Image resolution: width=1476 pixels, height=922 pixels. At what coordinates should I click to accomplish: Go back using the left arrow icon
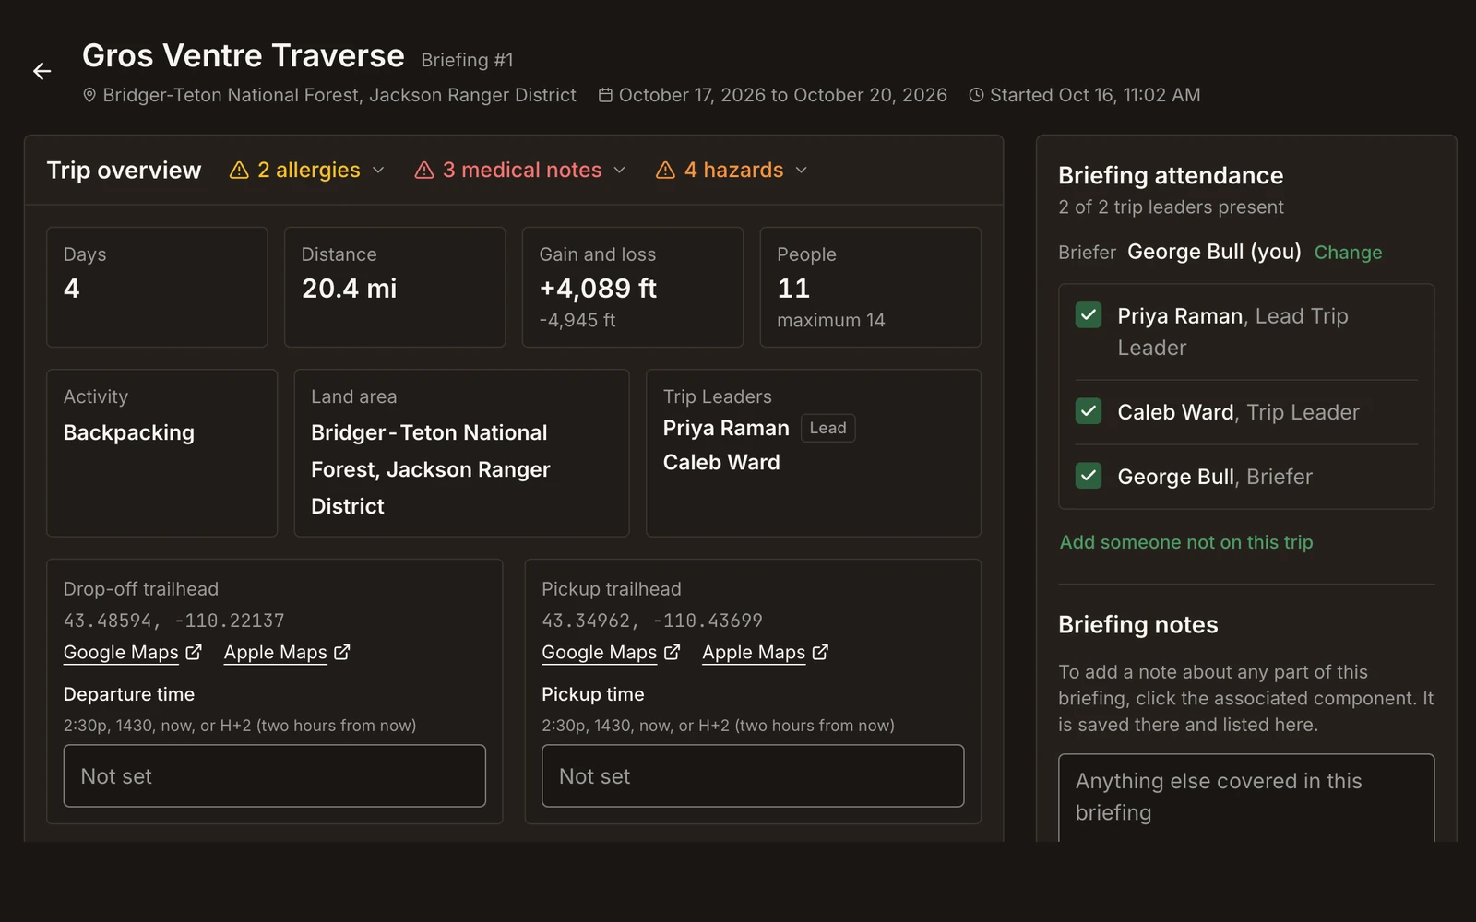click(x=42, y=71)
